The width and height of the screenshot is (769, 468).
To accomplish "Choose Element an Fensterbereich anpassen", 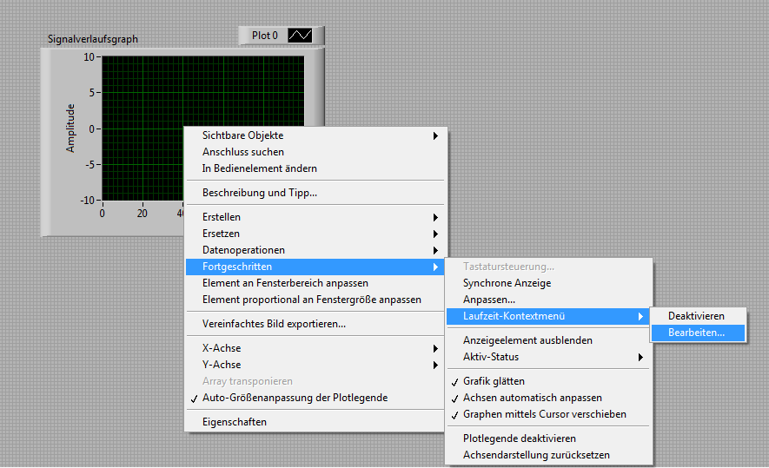I will 315,283.
